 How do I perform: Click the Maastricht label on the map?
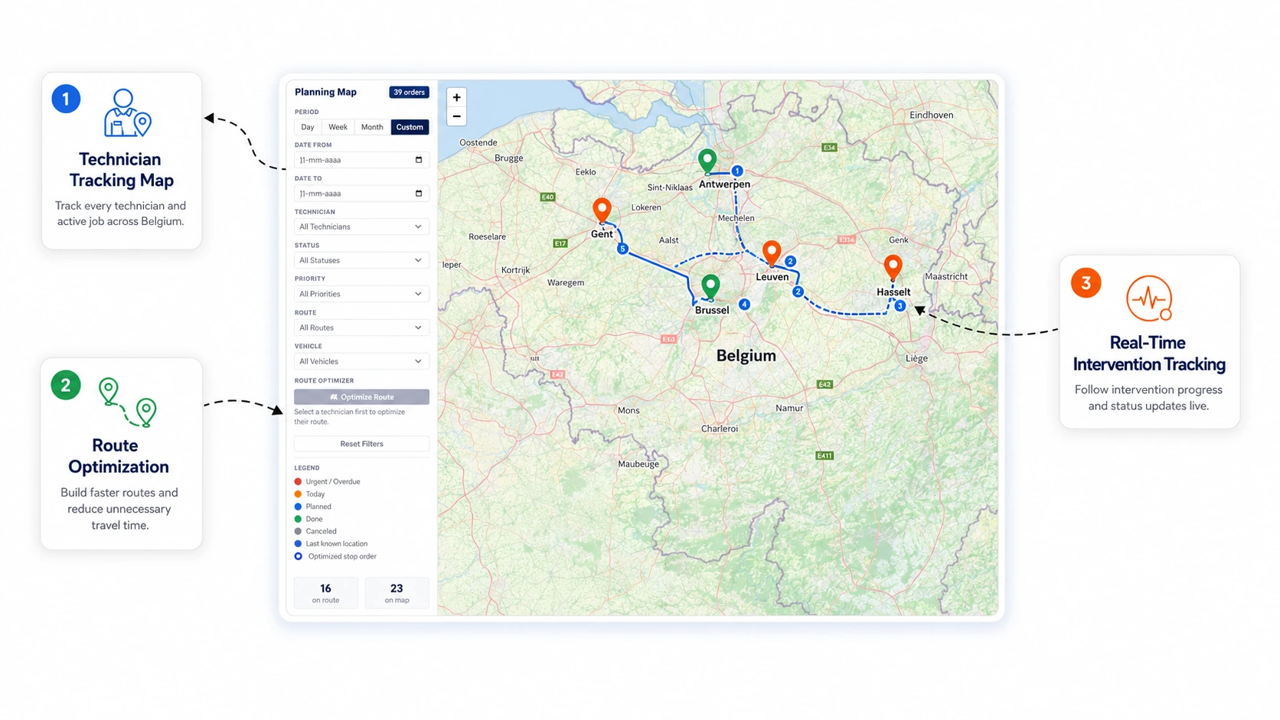pyautogui.click(x=946, y=277)
